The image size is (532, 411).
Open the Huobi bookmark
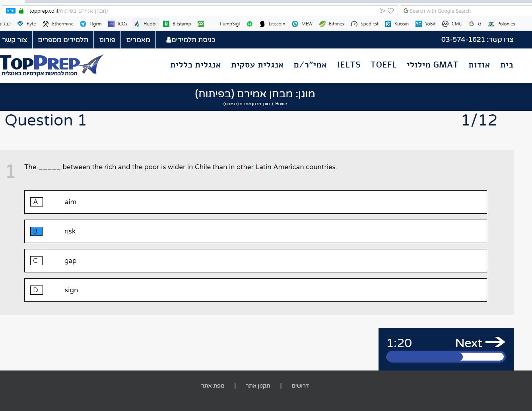[x=145, y=24]
